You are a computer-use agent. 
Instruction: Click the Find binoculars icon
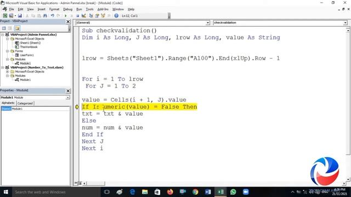point(45,16)
